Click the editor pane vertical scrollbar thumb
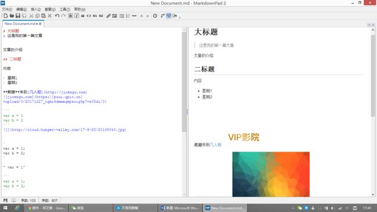This screenshot has height=212, width=377. [184, 82]
